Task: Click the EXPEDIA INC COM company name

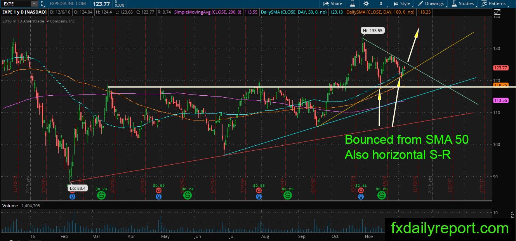Action: pos(67,4)
